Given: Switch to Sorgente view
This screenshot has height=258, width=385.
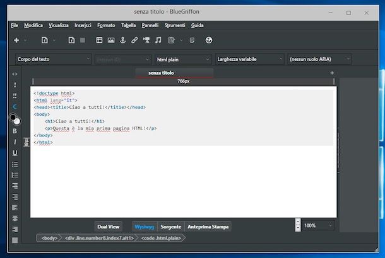Looking at the screenshot, I should click(171, 227).
